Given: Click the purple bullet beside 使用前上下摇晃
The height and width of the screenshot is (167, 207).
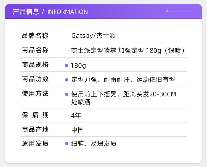Looking at the screenshot, I should pyautogui.click(x=67, y=94).
